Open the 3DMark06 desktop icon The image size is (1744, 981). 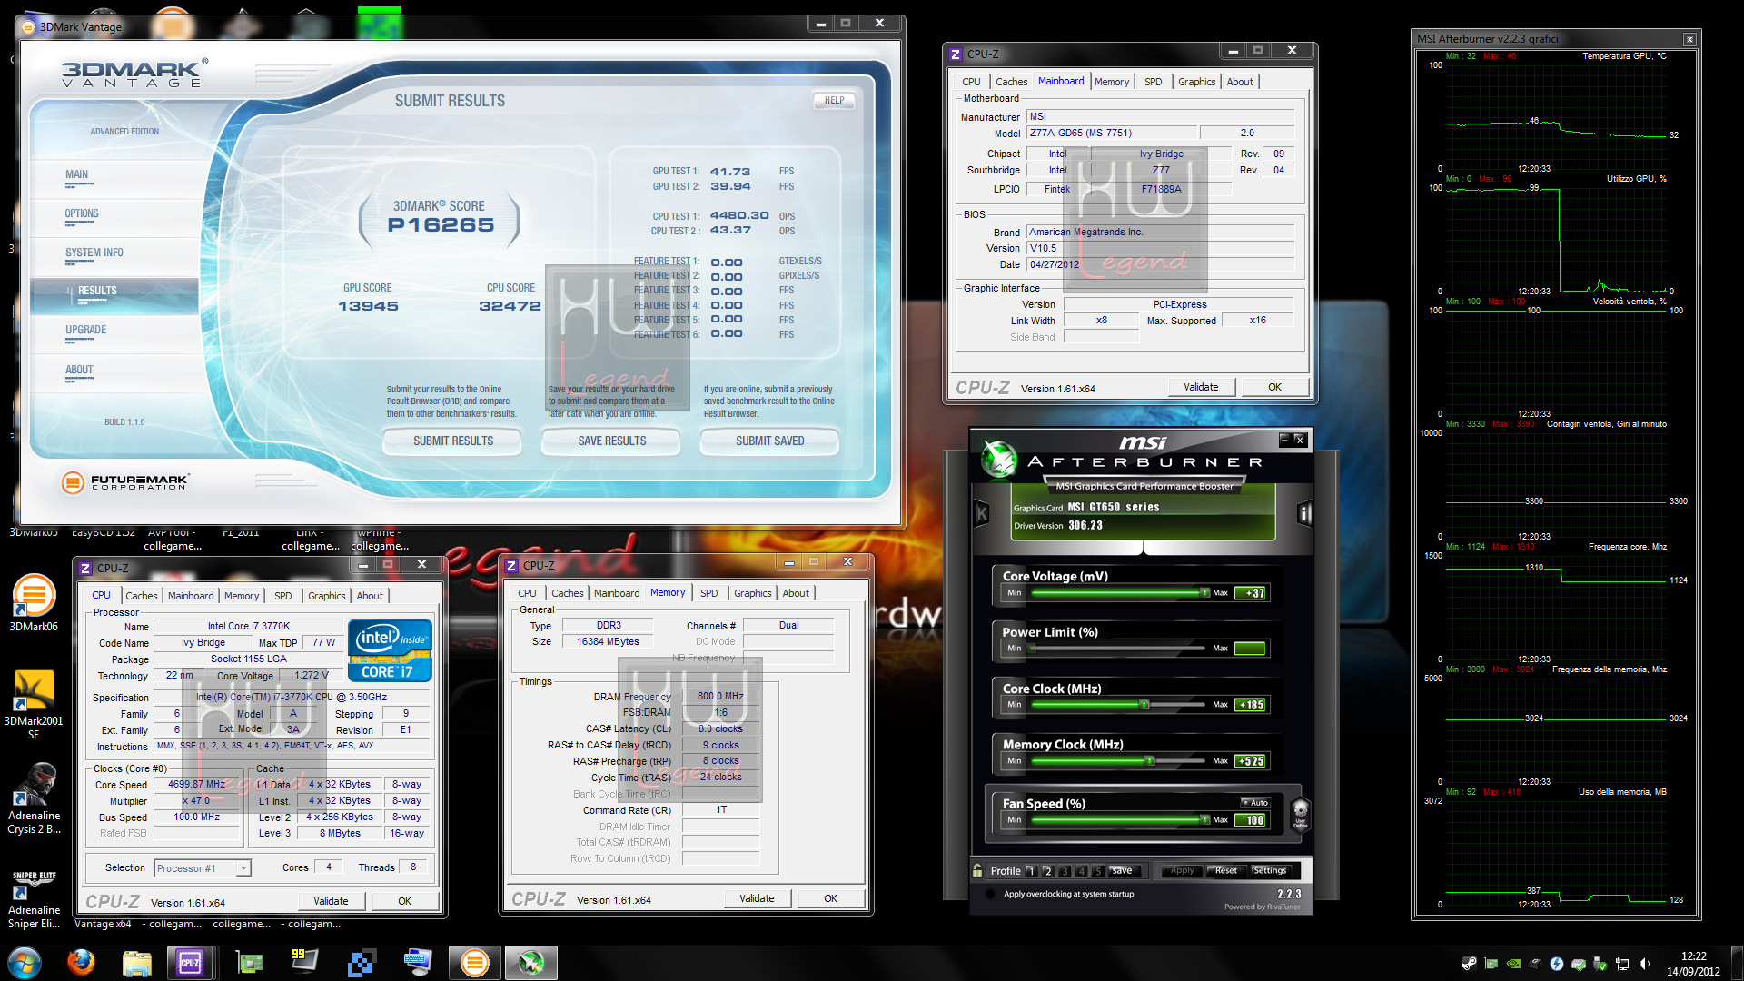coord(34,604)
